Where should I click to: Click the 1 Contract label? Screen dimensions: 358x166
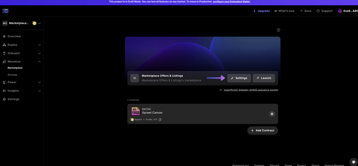pos(133,100)
